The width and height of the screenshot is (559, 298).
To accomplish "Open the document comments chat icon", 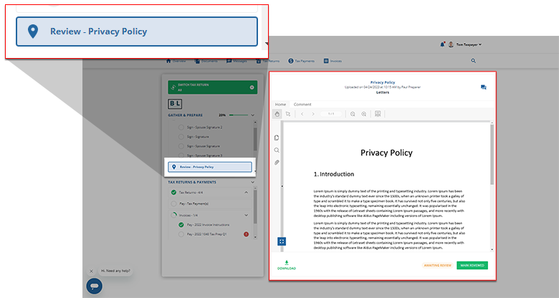I will tap(484, 87).
